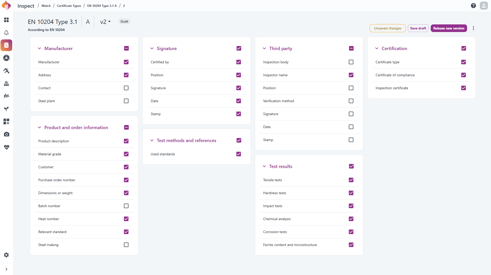Go to Certificate Types breadcrumb

pyautogui.click(x=69, y=6)
